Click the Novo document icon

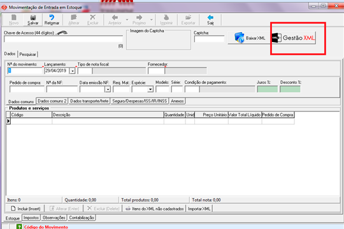pos(14,18)
